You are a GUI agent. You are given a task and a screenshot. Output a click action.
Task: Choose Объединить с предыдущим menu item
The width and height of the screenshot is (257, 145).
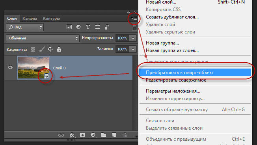[x=195, y=139]
